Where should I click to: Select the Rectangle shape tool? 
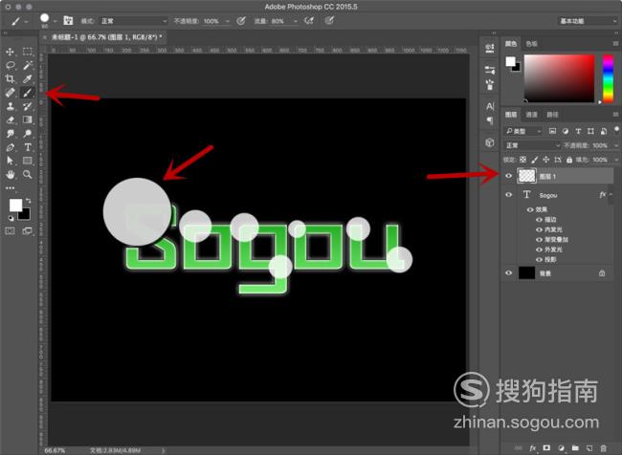pyautogui.click(x=28, y=161)
